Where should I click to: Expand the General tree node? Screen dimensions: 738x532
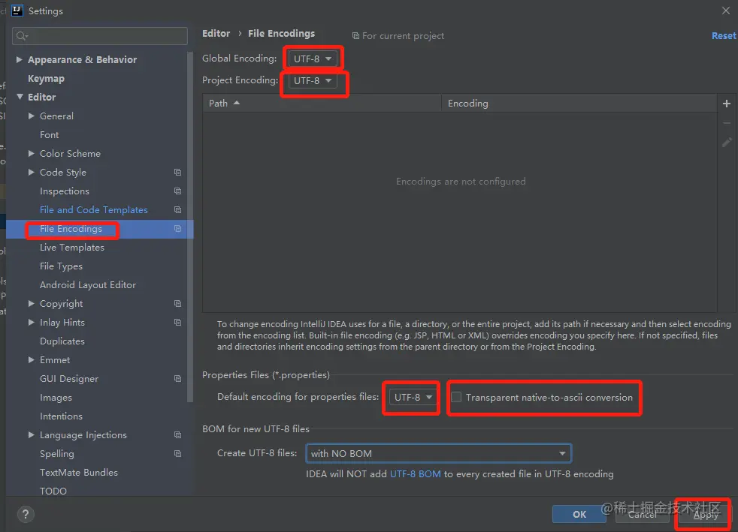pyautogui.click(x=31, y=116)
